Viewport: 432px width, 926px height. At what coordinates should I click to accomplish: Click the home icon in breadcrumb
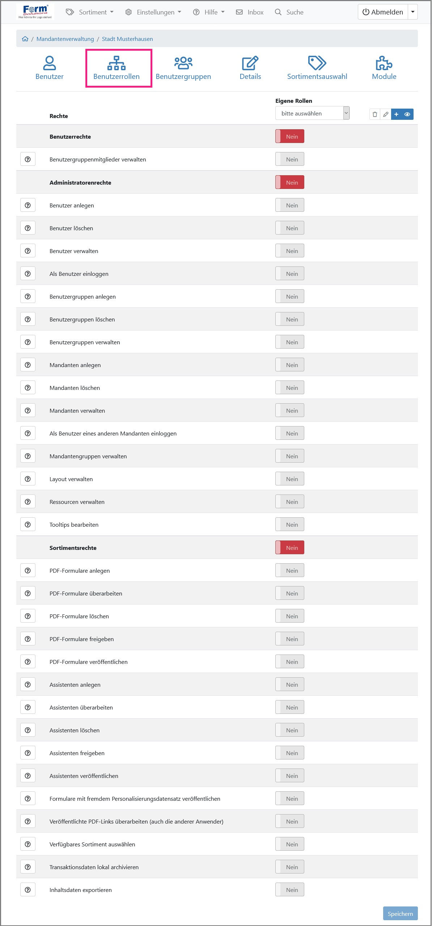coord(25,39)
